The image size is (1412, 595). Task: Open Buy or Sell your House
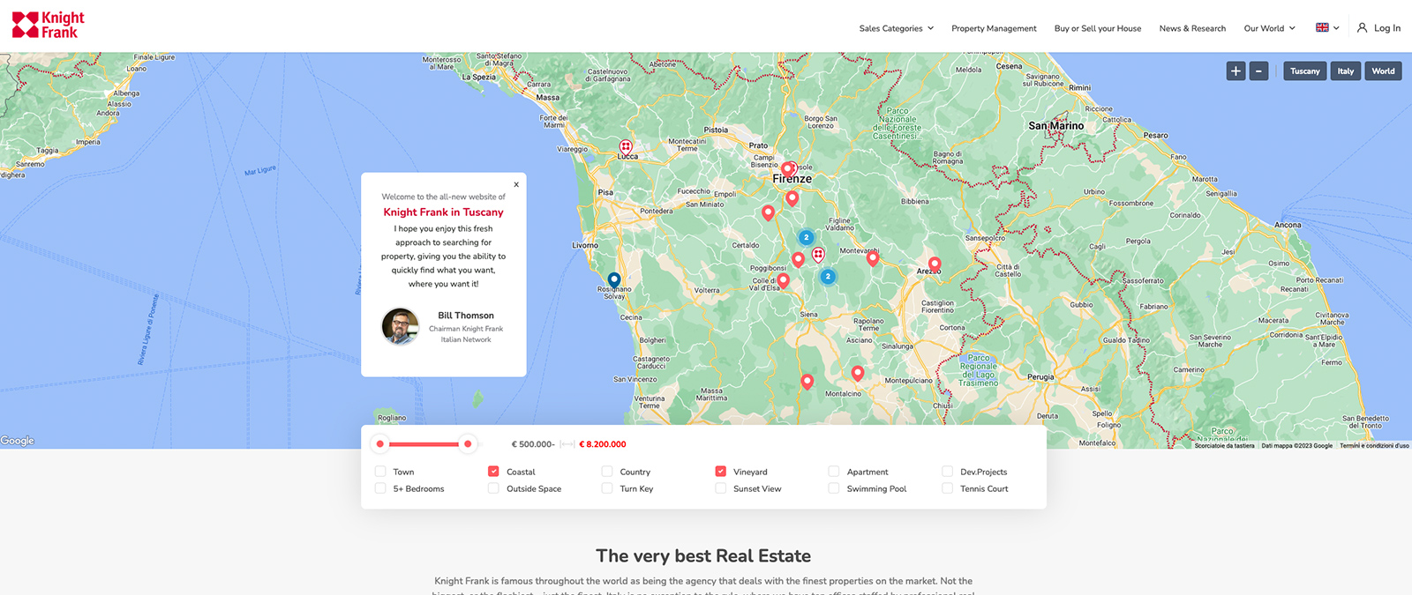[x=1098, y=28]
